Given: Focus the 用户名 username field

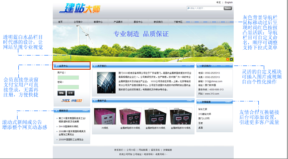Looking at the screenshot, I should click(68, 78).
